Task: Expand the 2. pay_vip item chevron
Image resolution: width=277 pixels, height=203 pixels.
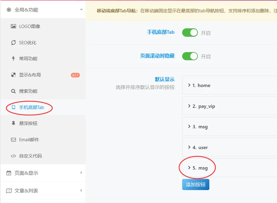Action: coord(189,106)
